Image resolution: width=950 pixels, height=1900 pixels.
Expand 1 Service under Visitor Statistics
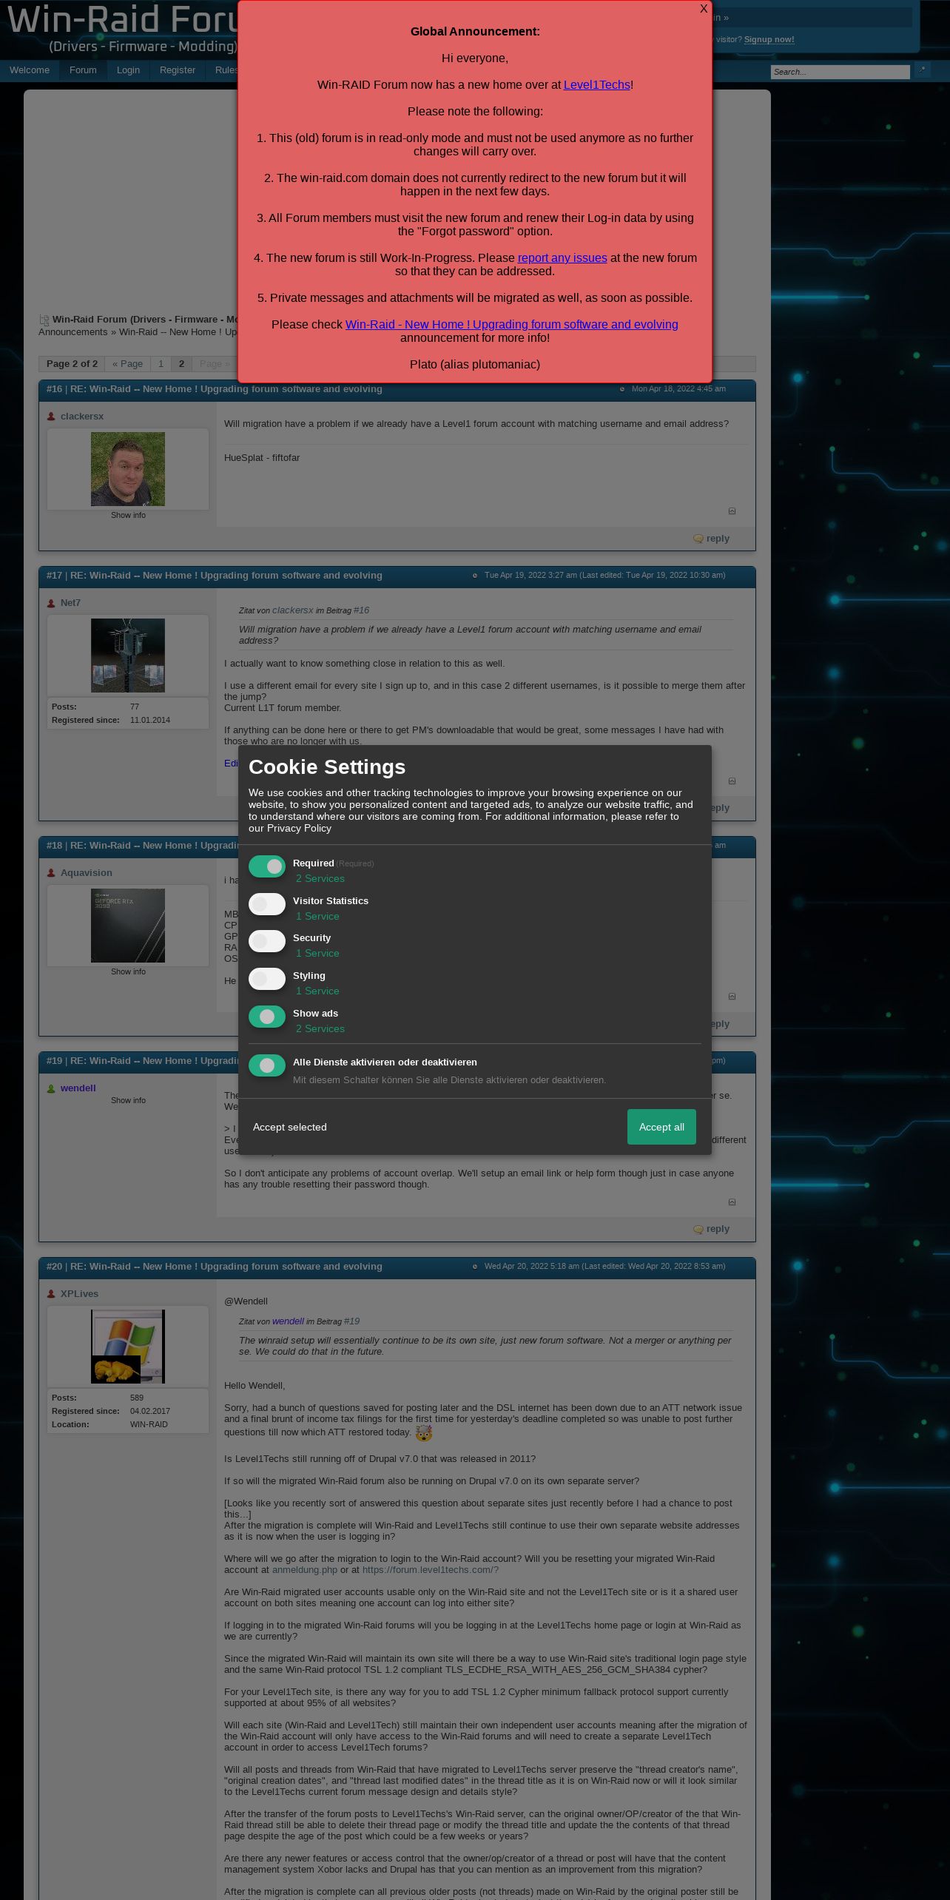pos(317,917)
